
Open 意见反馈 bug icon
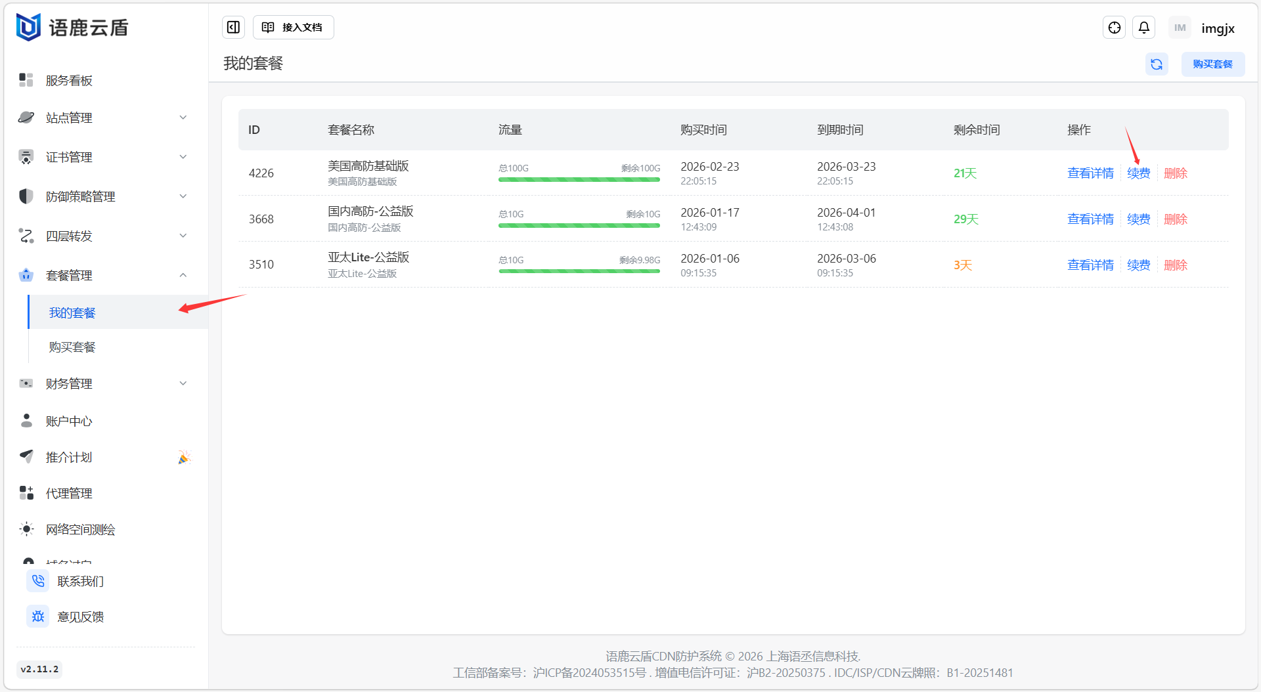tap(38, 616)
